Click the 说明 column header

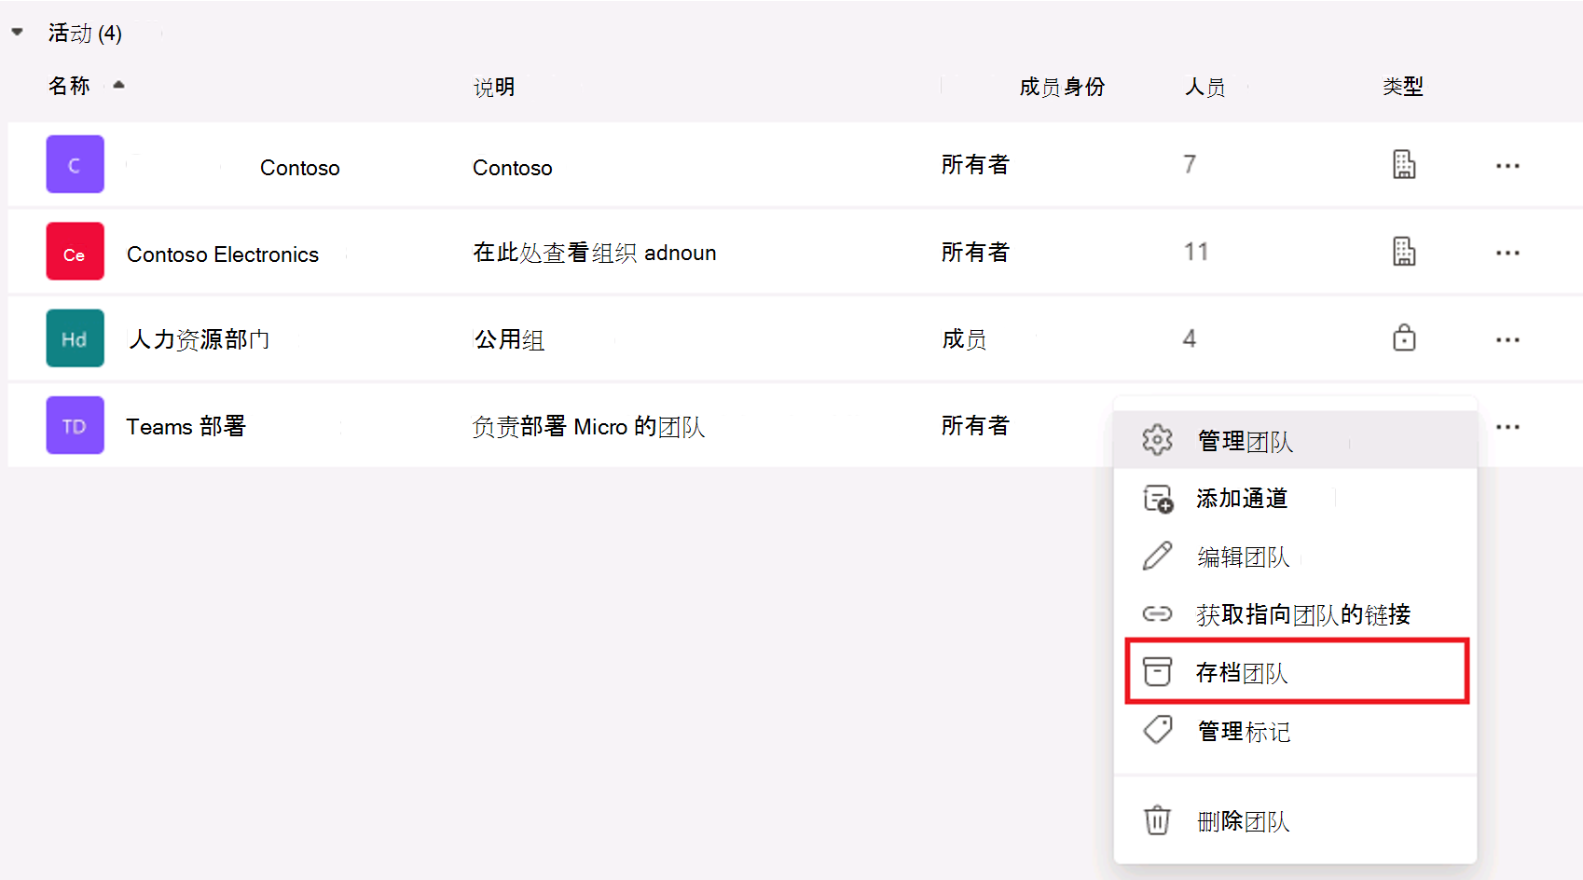pyautogui.click(x=494, y=87)
